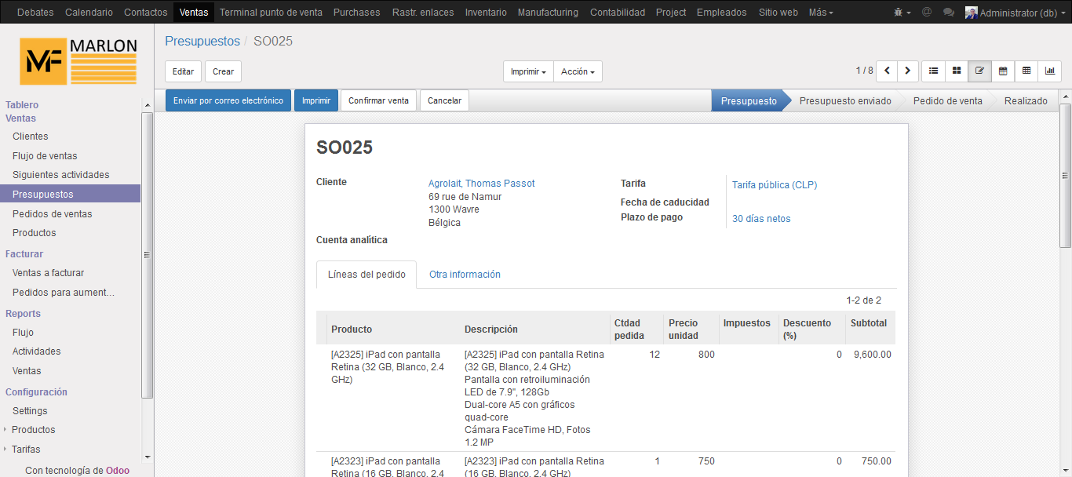The height and width of the screenshot is (477, 1072).
Task: Open Siguientes actividades sidebar item
Action: coord(61,175)
